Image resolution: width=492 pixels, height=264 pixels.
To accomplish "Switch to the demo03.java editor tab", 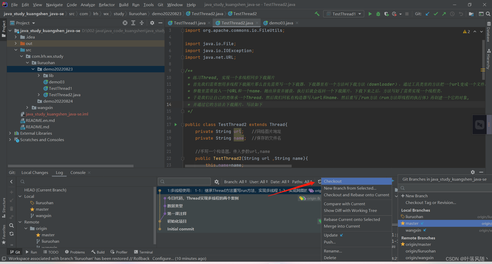I will point(281,23).
